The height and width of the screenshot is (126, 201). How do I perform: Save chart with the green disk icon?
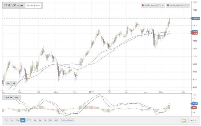[x=184, y=120]
